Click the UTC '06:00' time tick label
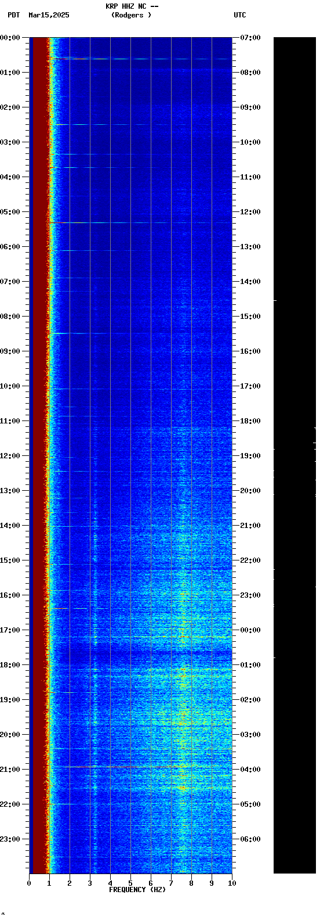 click(x=250, y=839)
